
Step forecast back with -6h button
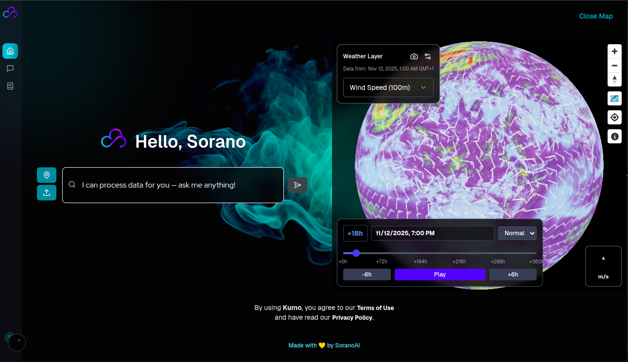point(366,275)
